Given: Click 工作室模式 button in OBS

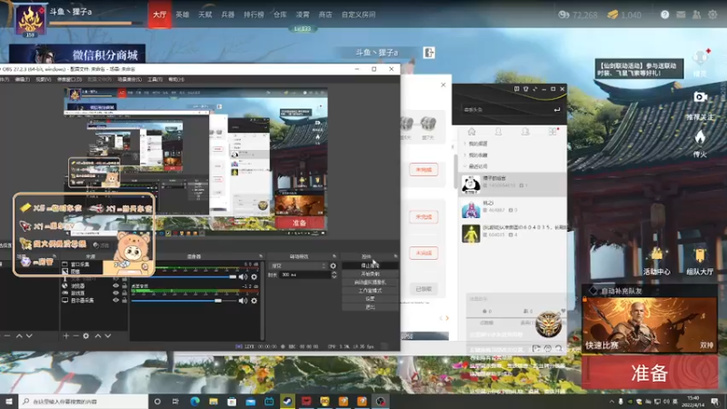Looking at the screenshot, I should coord(370,290).
